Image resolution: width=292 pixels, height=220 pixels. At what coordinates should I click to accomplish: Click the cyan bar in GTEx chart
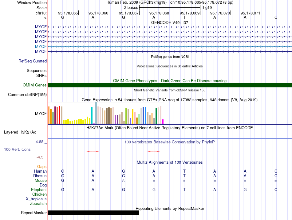(x=92, y=115)
